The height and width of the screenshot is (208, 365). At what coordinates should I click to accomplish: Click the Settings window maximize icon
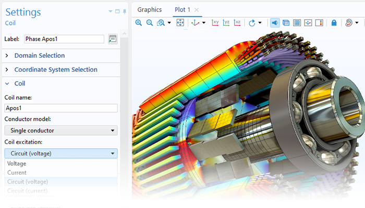coord(117,11)
